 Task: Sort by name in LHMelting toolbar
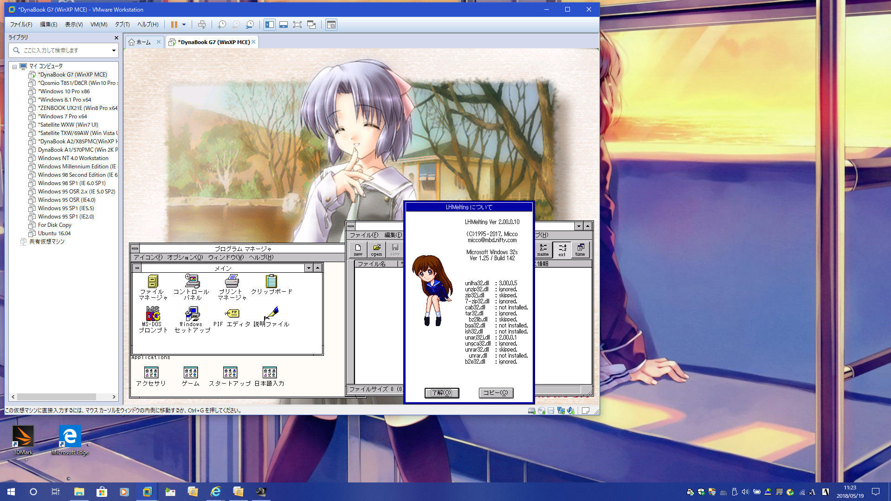click(x=543, y=250)
